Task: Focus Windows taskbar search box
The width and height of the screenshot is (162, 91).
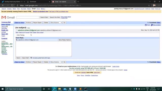Action: [x=23, y=89]
